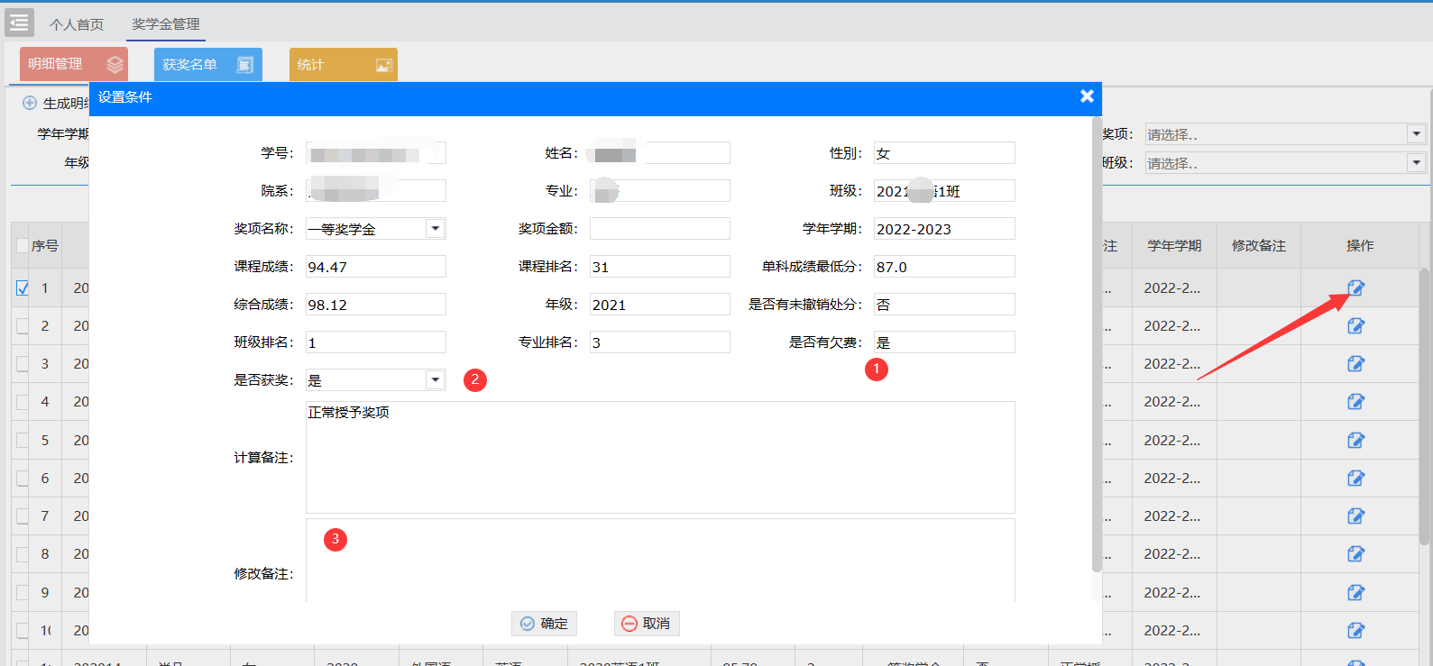Open the 是否获奖 dropdown
The width and height of the screenshot is (1433, 666).
pyautogui.click(x=436, y=380)
